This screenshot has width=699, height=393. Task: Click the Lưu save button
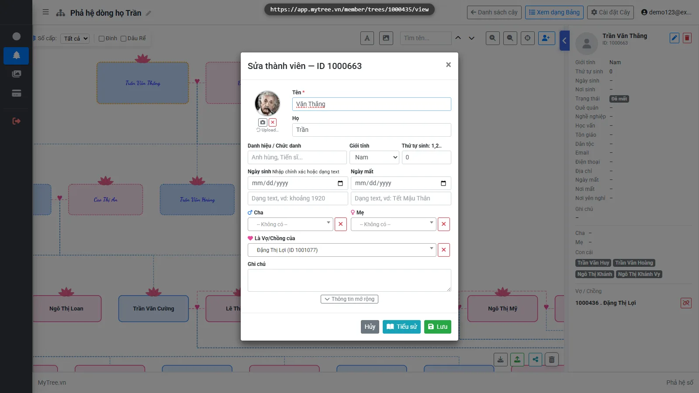438,327
